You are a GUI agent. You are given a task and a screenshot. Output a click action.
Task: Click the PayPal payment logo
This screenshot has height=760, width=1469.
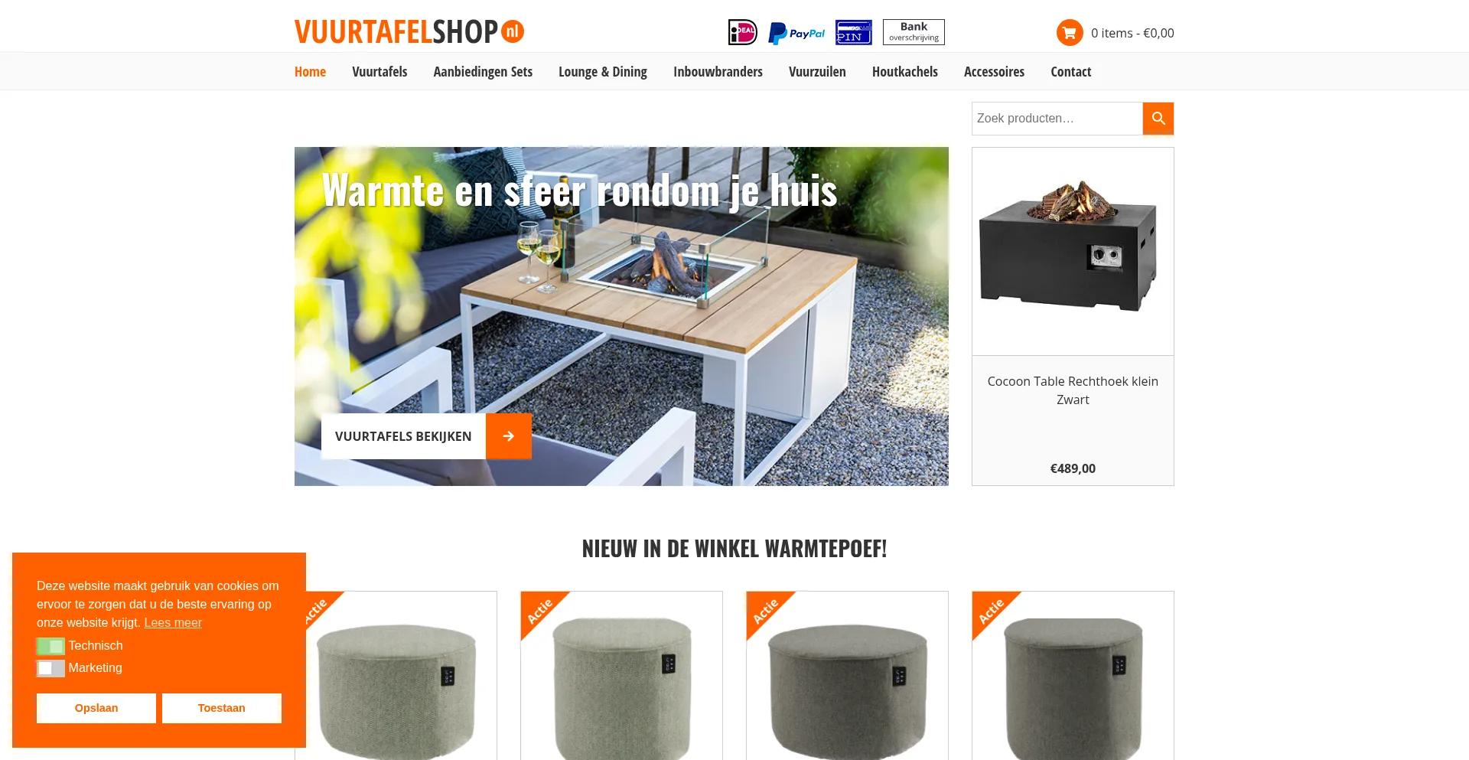796,33
